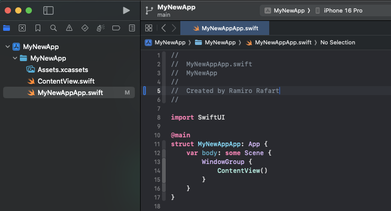Open ContentView.swift from the navigator
This screenshot has height=211, width=391.
point(65,81)
